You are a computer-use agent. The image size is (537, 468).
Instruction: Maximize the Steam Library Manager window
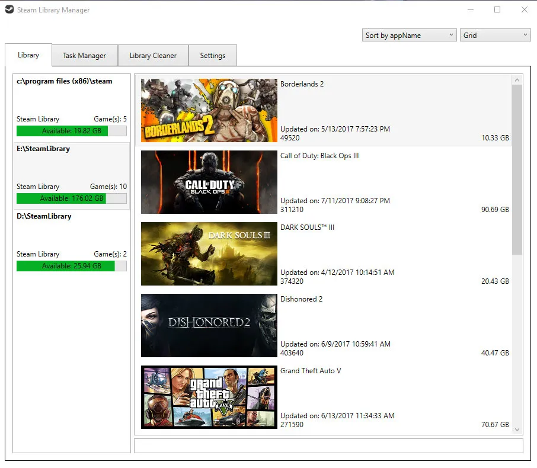tap(497, 10)
